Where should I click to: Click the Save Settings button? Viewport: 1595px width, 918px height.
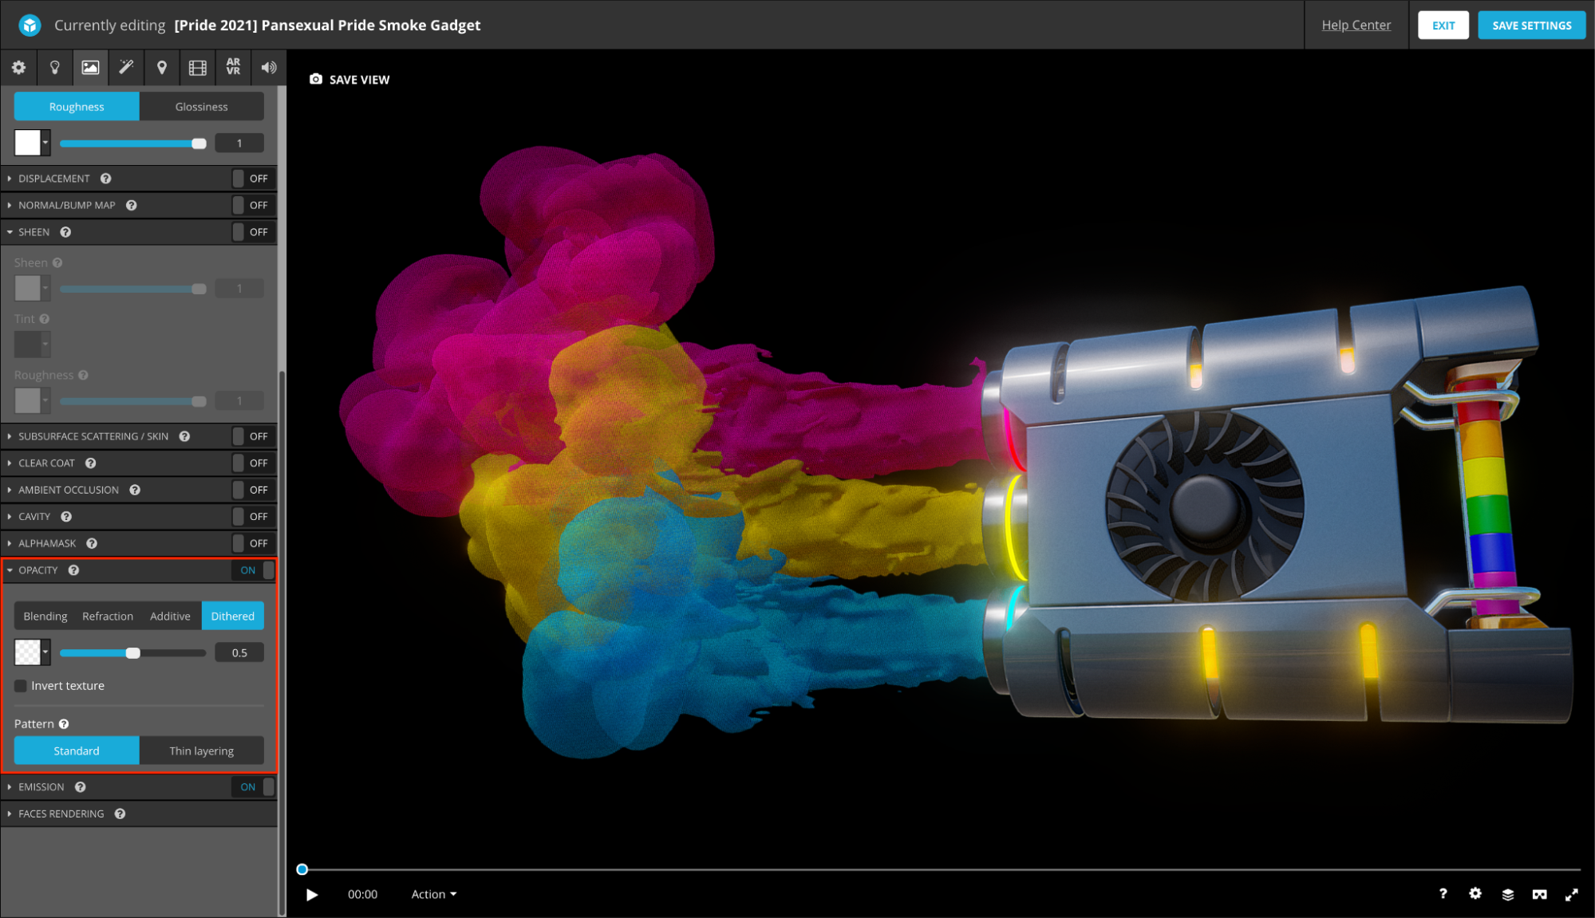tap(1531, 26)
